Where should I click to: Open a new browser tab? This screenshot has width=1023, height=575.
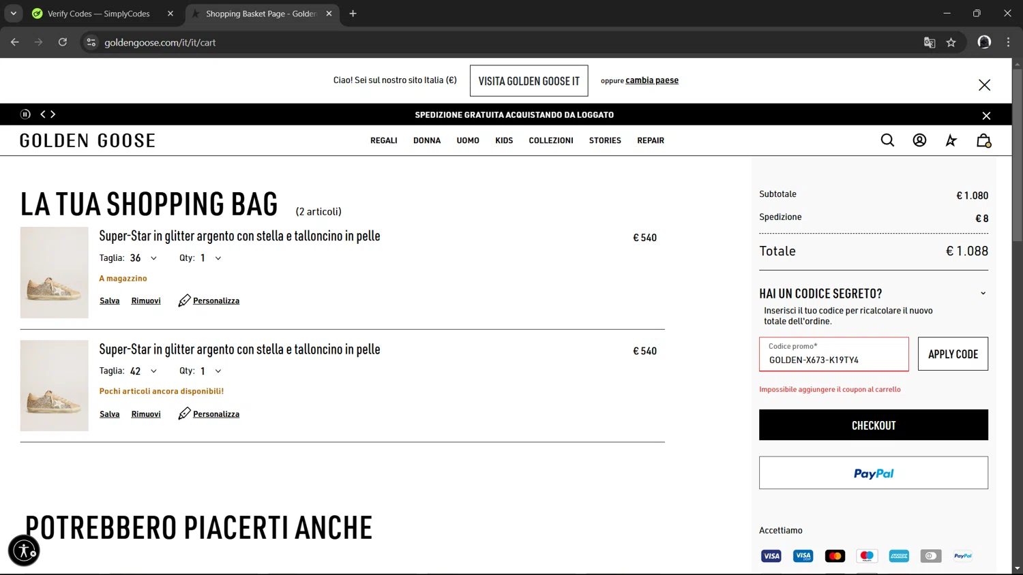click(x=353, y=14)
